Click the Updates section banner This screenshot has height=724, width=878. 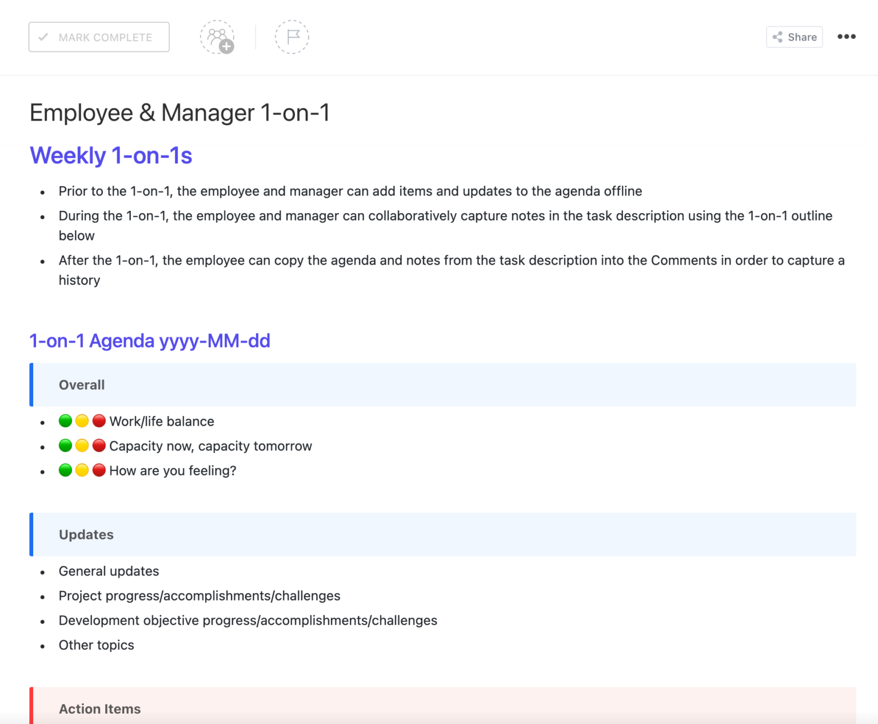pyautogui.click(x=86, y=534)
